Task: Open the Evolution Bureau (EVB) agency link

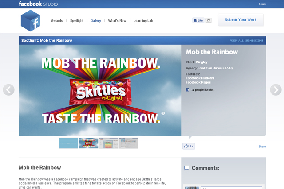Action: point(216,68)
